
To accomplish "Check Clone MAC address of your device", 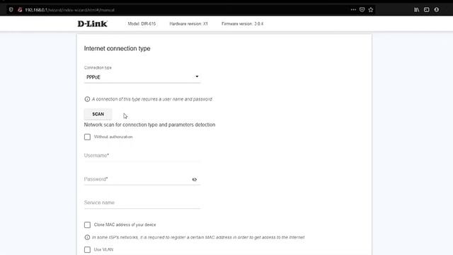I will [87, 225].
